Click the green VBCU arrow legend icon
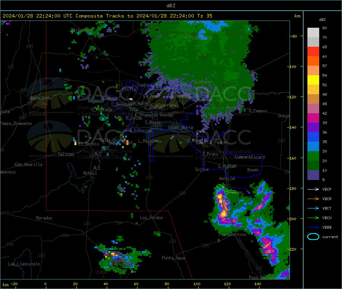342x289 pixels. (313, 218)
